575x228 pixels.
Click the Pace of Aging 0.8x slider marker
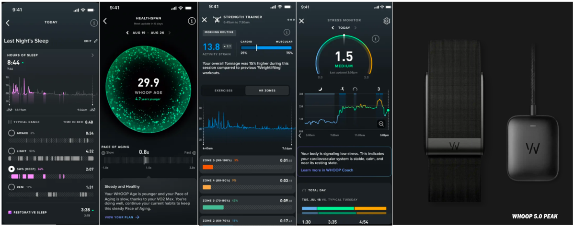coord(145,160)
